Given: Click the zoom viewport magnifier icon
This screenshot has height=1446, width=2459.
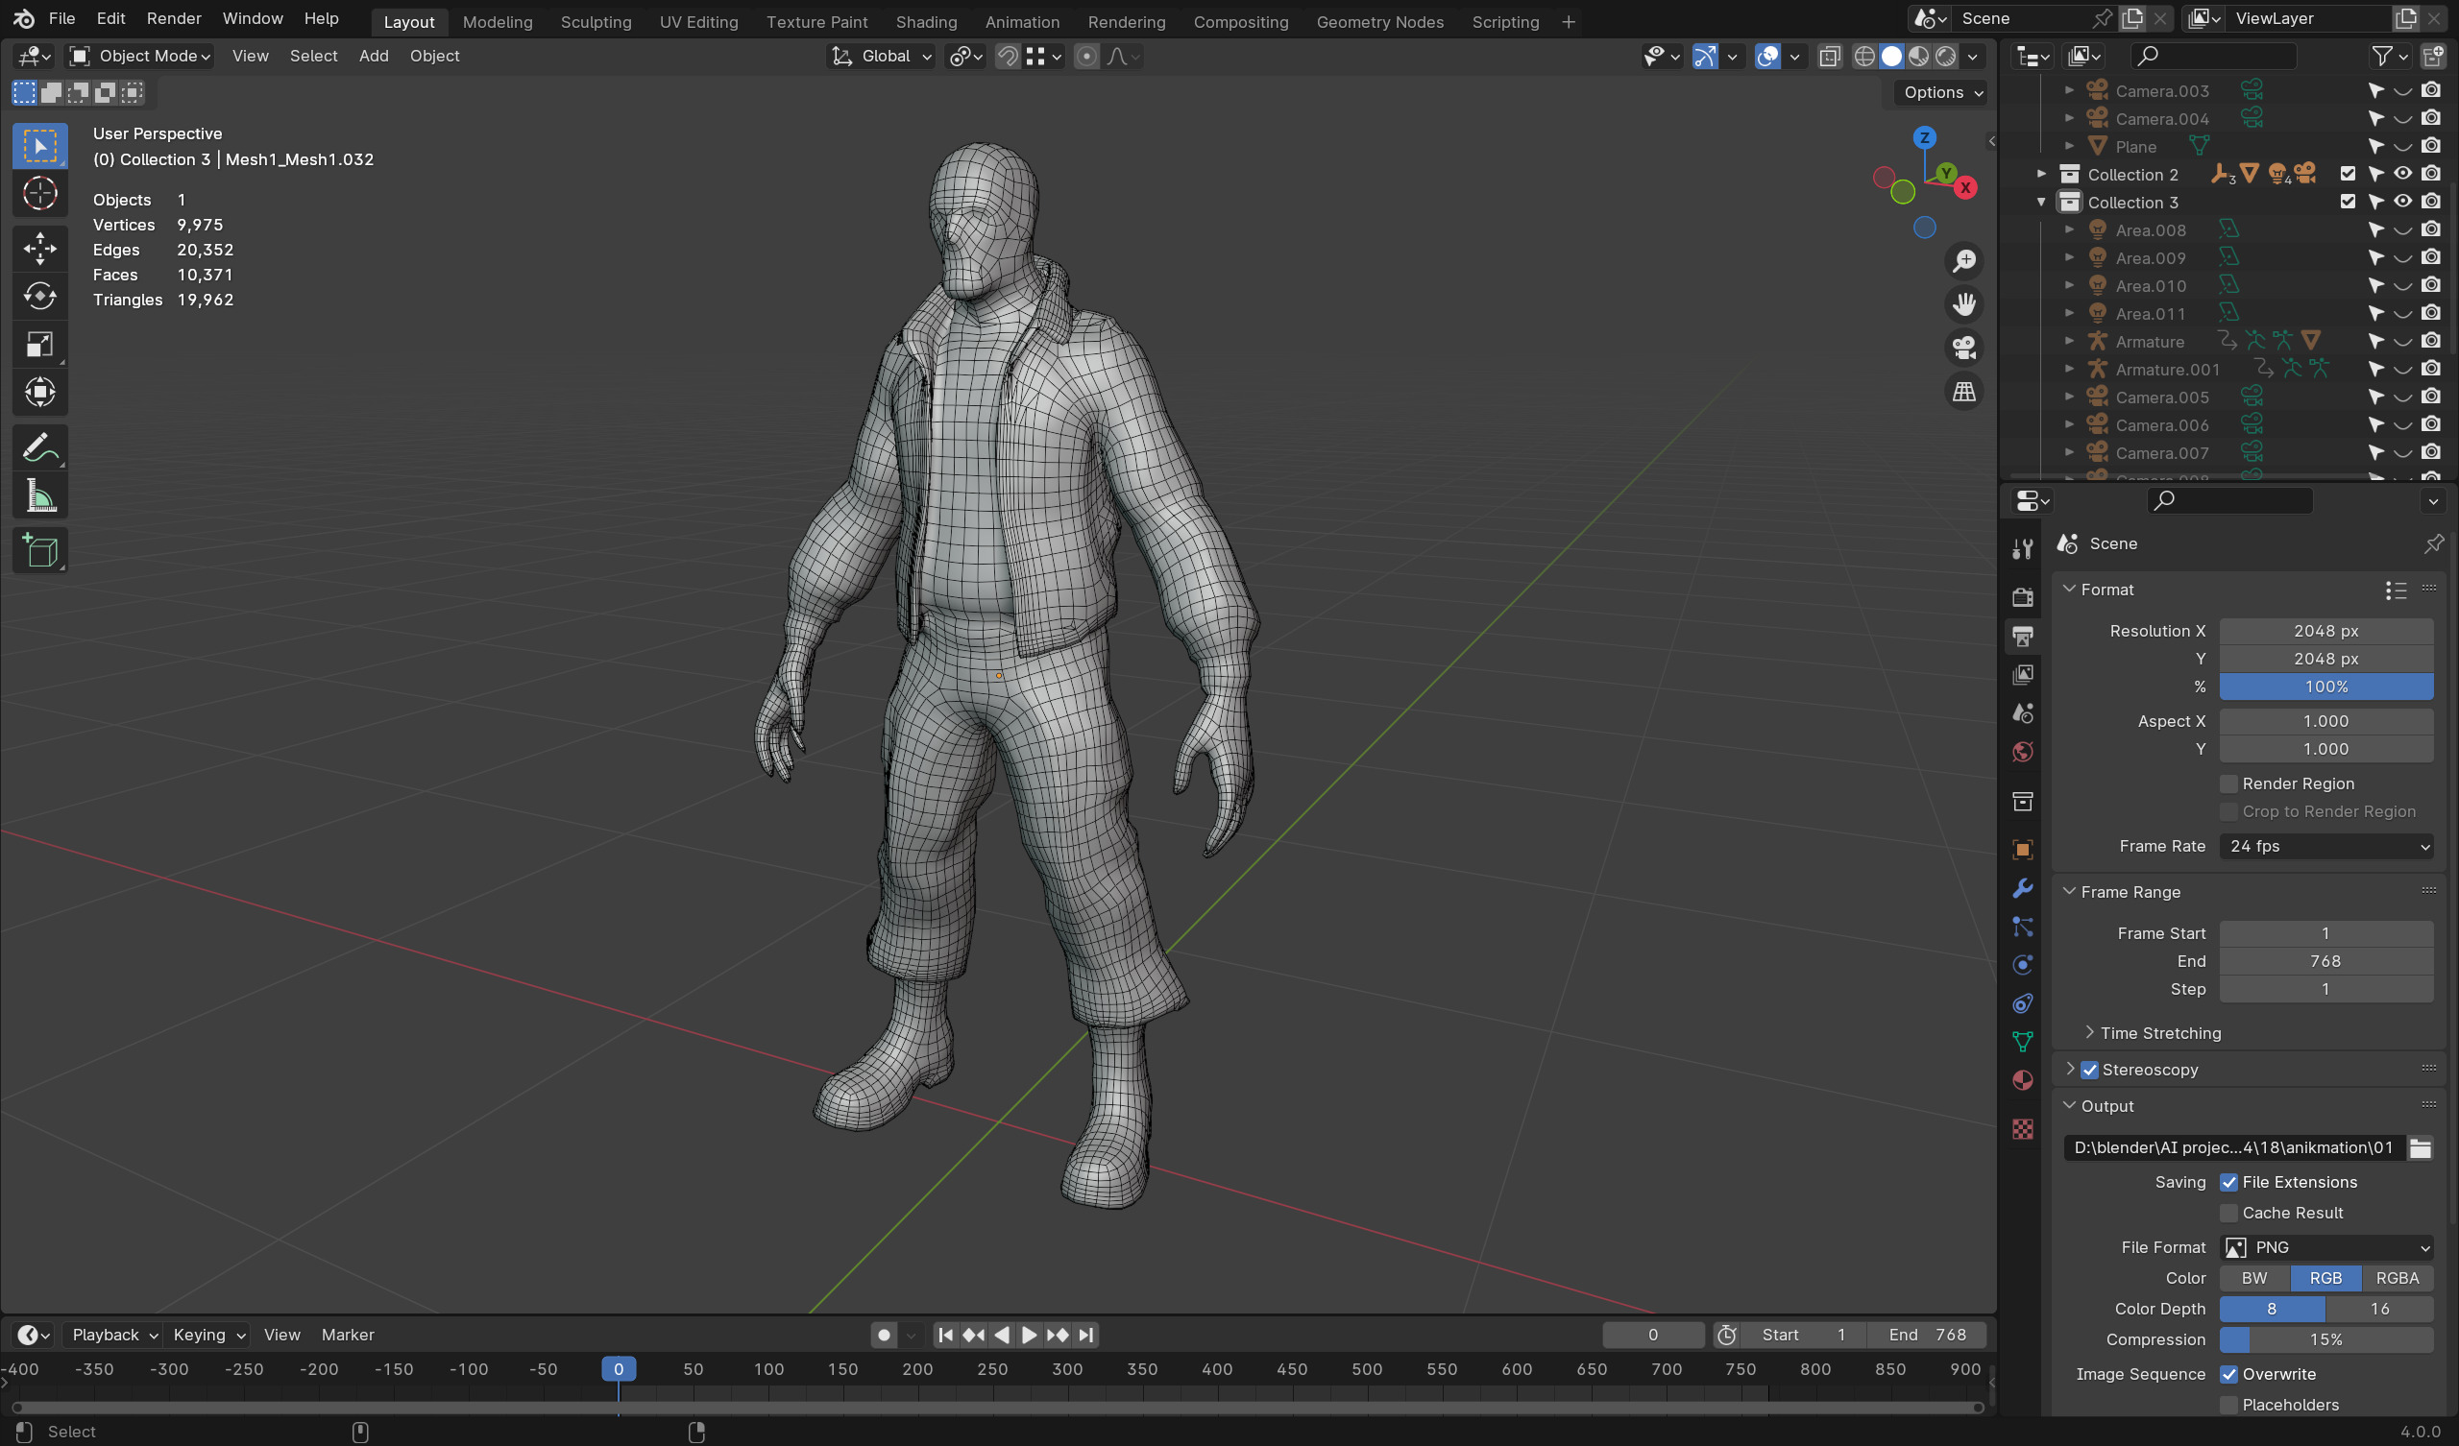Looking at the screenshot, I should coord(1963,261).
